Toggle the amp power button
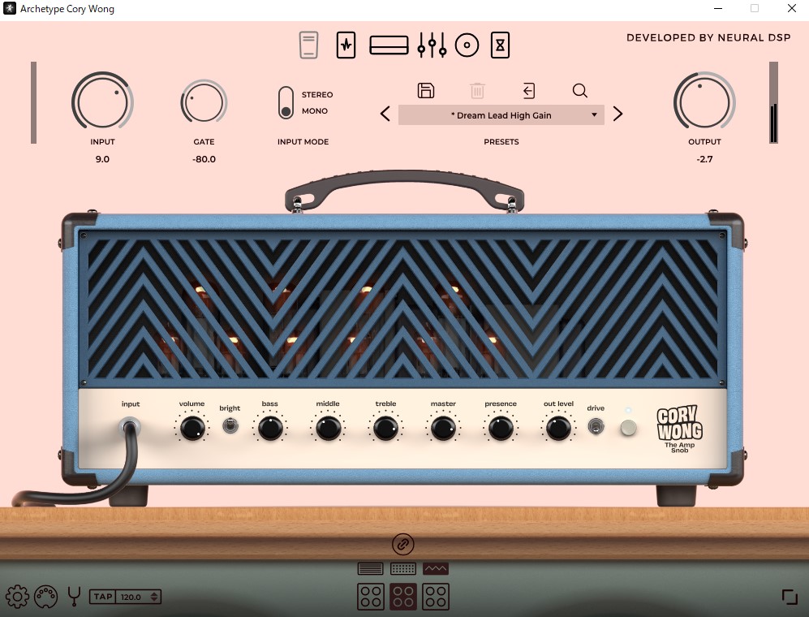 628,428
